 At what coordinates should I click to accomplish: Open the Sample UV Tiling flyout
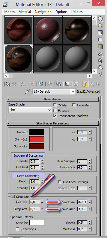coord(100,40)
